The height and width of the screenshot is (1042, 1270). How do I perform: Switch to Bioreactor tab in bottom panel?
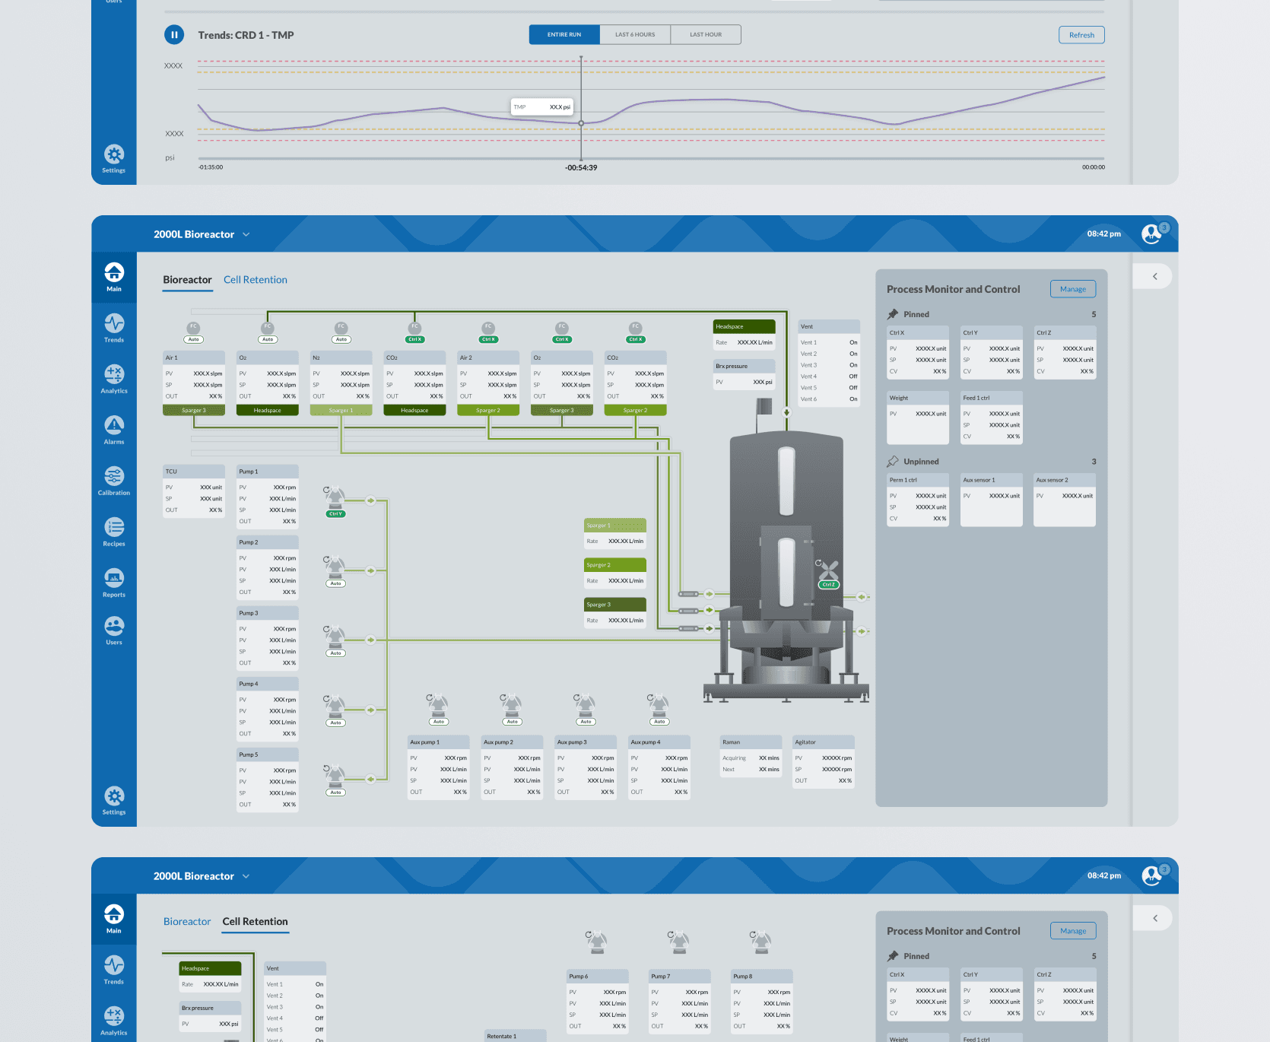187,922
